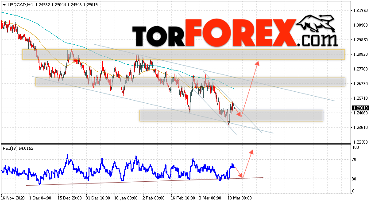Click the 16 Feb 16:00 date label
Viewport: 371px width, 203px height.
point(183,198)
